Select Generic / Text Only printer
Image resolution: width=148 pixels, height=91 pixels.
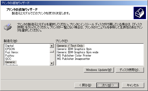[70, 46]
